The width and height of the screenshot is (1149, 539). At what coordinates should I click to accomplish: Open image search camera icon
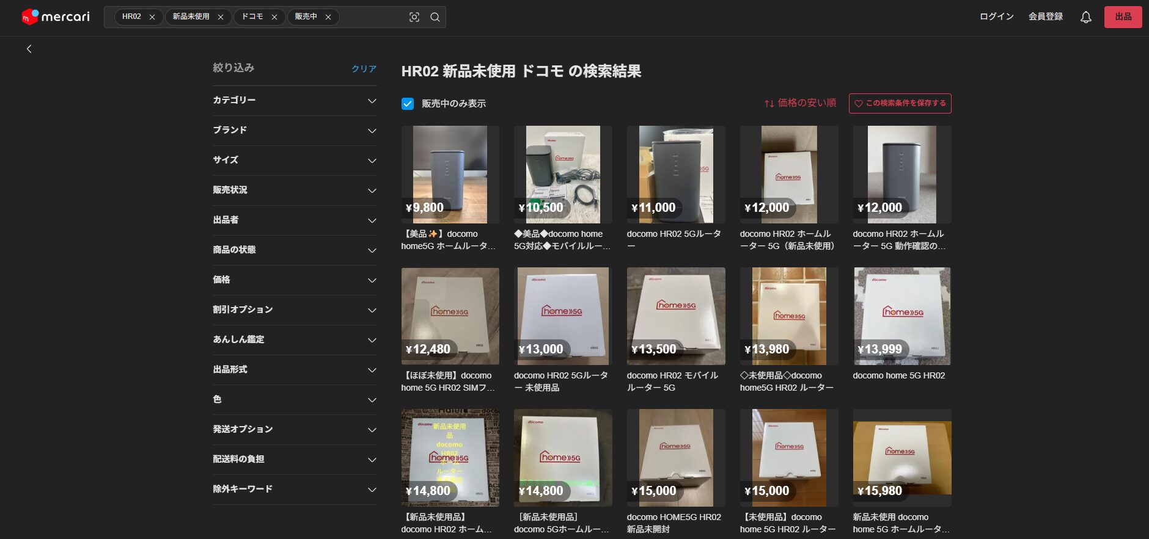point(414,17)
